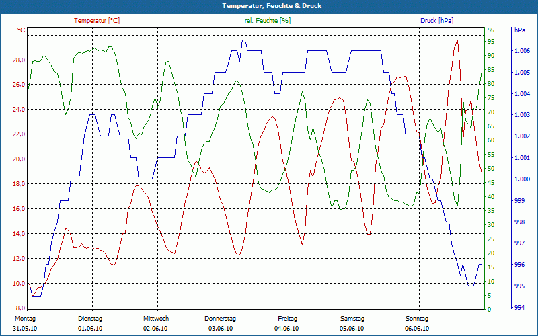The height and width of the screenshot is (336, 538).
Task: Click the '996' pressure axis value
Action: [519, 265]
